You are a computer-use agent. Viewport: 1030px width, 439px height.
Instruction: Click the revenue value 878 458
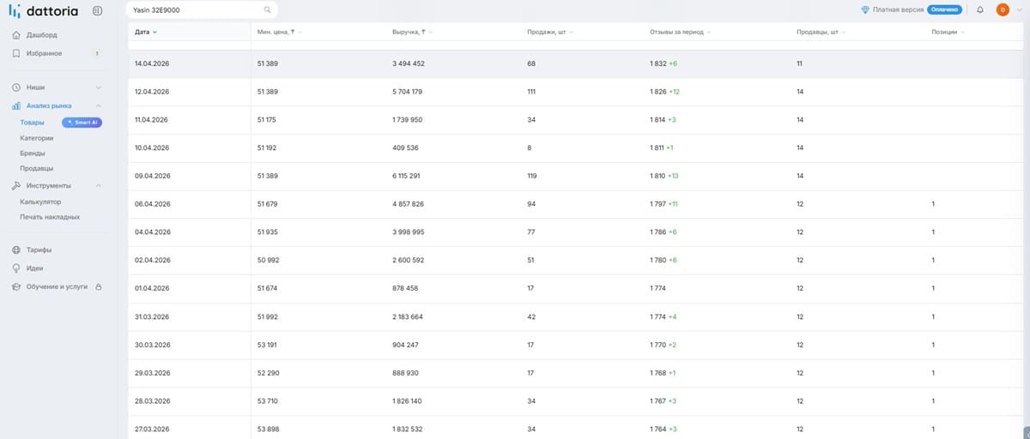pos(405,288)
